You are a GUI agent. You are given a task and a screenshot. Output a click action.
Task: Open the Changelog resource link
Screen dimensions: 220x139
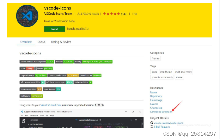point(156,108)
